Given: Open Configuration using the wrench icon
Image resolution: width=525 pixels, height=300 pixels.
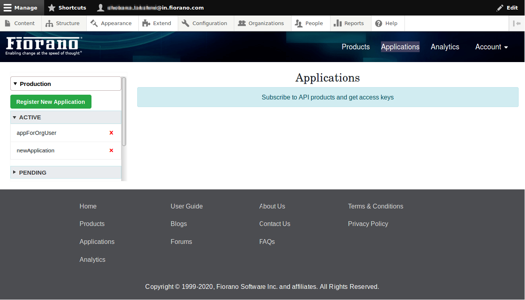Looking at the screenshot, I should point(185,23).
